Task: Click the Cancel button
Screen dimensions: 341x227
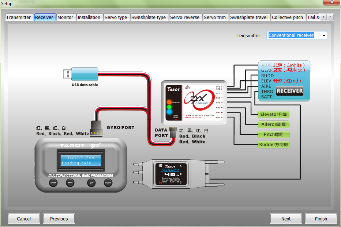Action: point(24,219)
